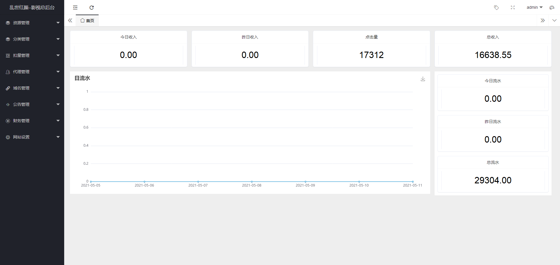The width and height of the screenshot is (560, 265).
Task: Expand the 分类管理 menu
Action: [32, 39]
